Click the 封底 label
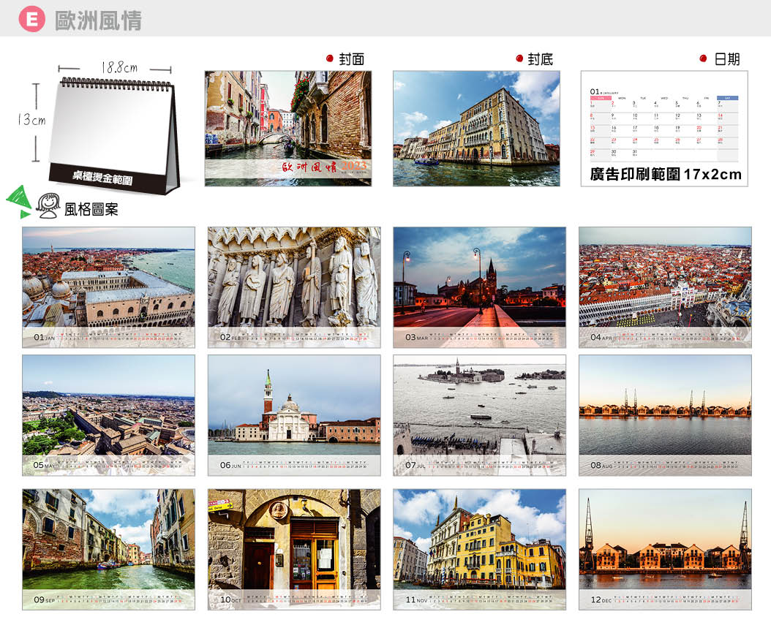This screenshot has height=625, width=771. tap(540, 59)
